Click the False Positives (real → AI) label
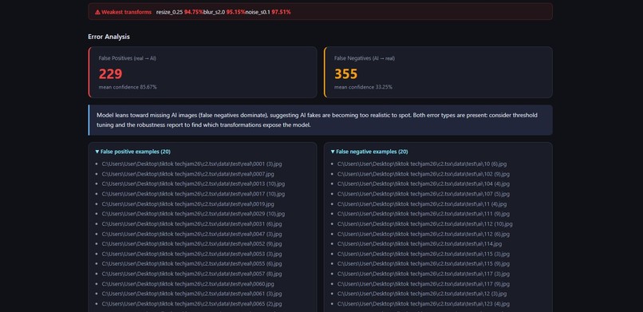The height and width of the screenshot is (312, 643). (x=127, y=58)
